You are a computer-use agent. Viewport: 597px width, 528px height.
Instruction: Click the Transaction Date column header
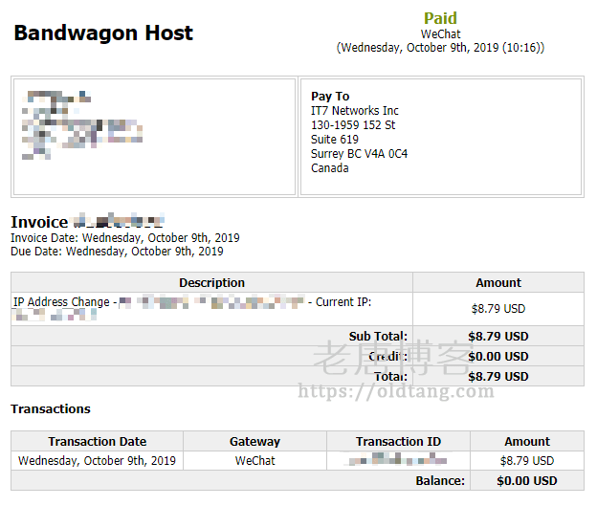(98, 442)
